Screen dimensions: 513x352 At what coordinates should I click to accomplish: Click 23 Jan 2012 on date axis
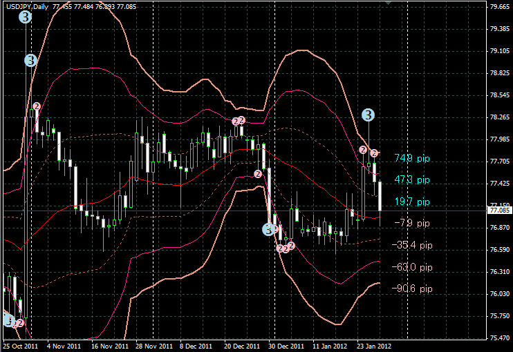(x=374, y=346)
